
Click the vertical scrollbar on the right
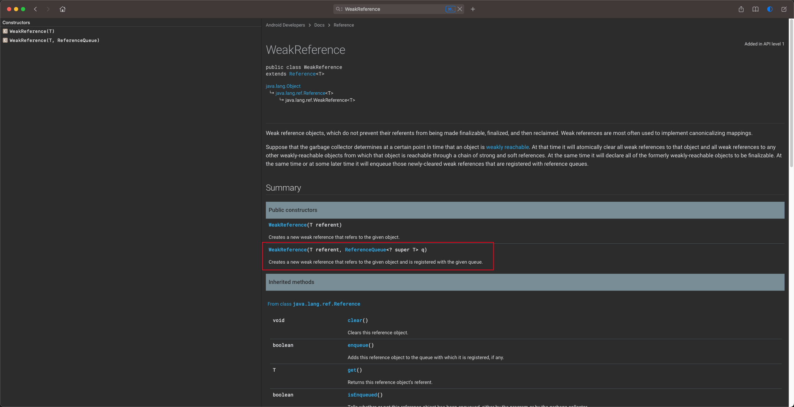(x=791, y=93)
